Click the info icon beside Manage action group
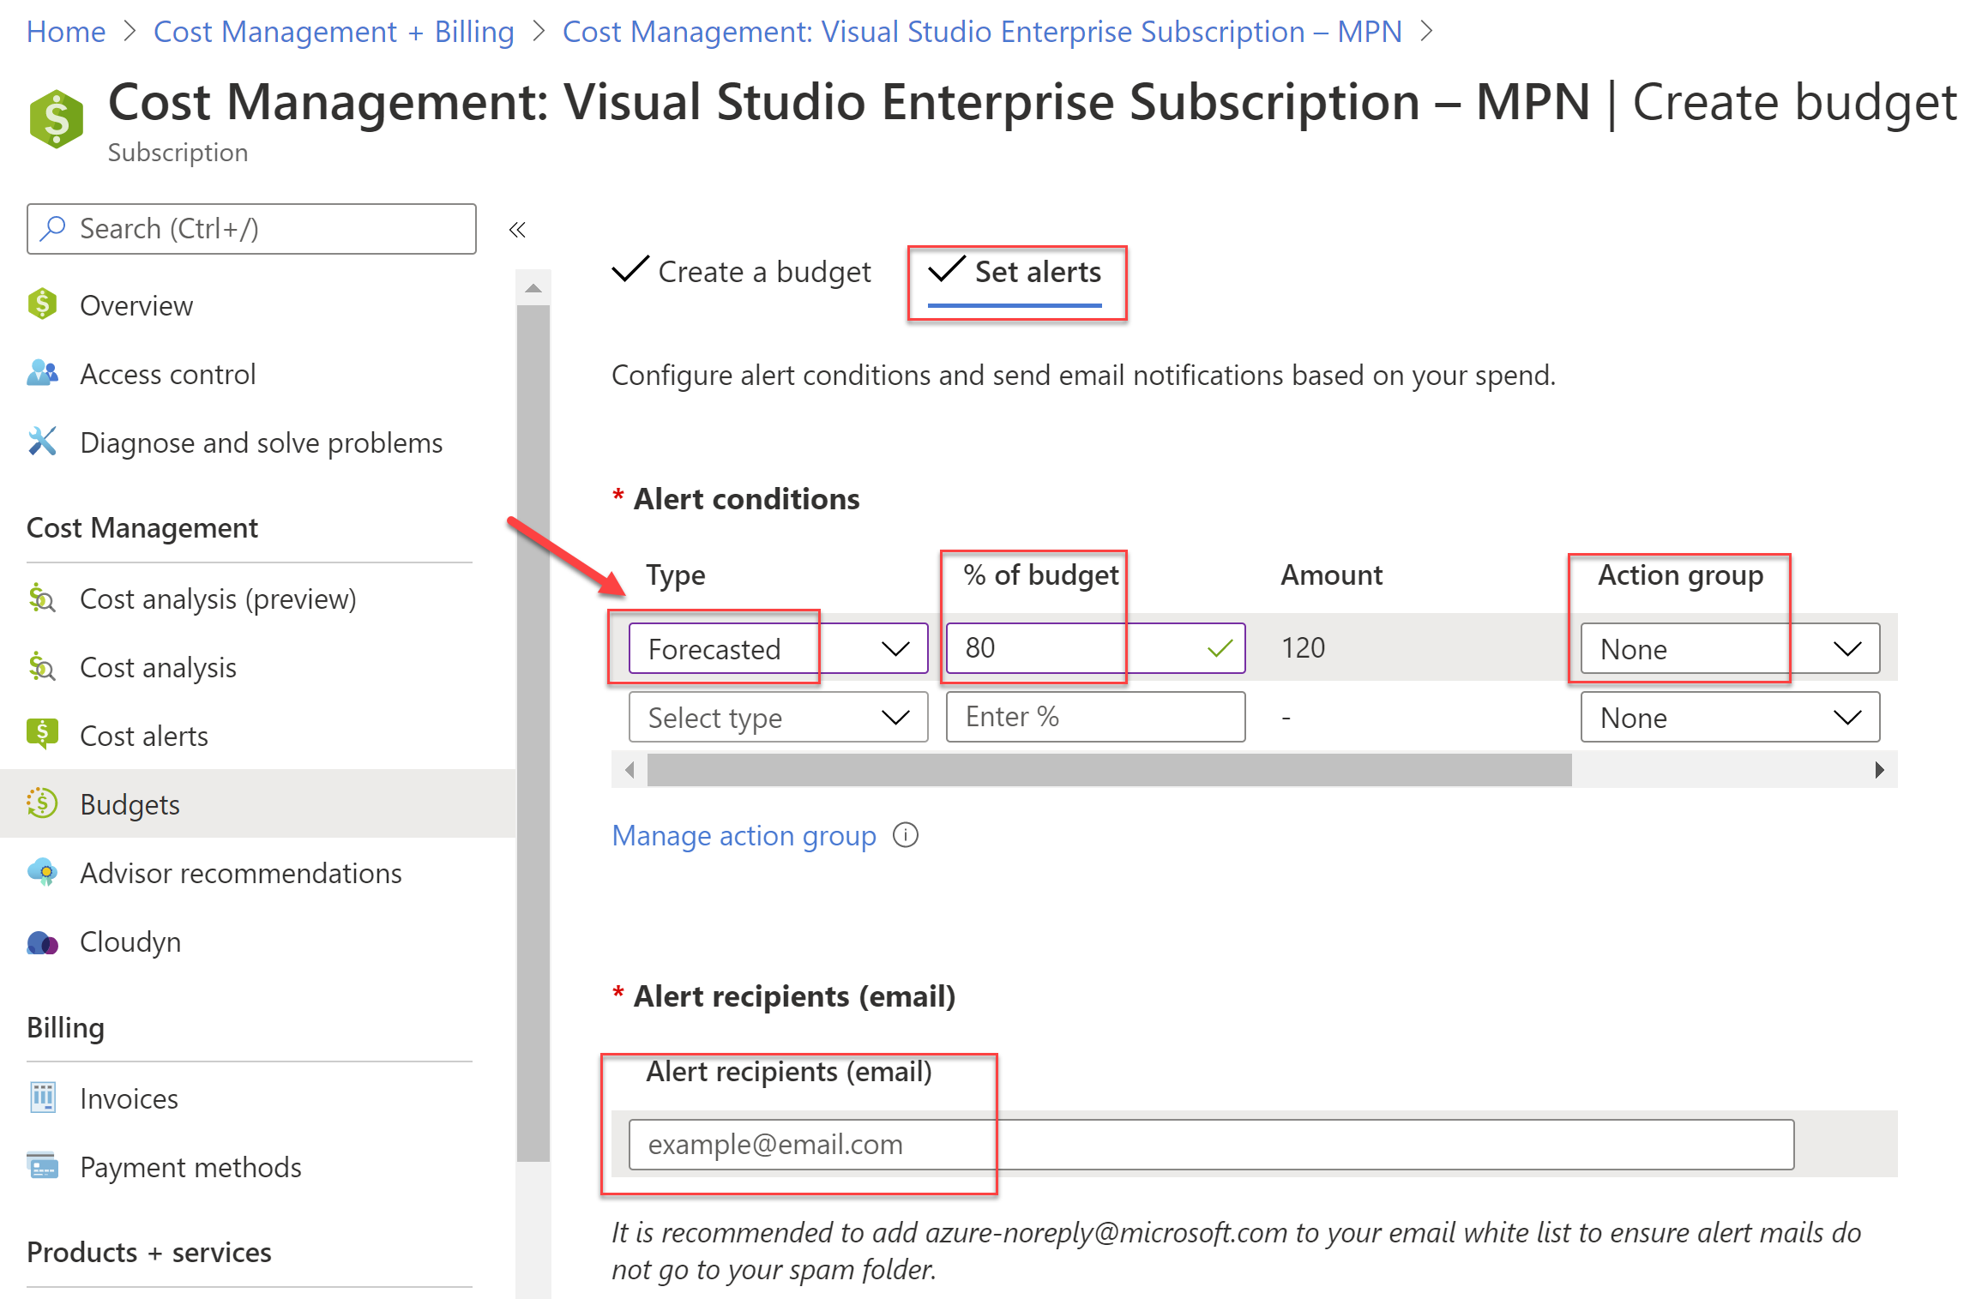1982x1299 pixels. pos(906,834)
